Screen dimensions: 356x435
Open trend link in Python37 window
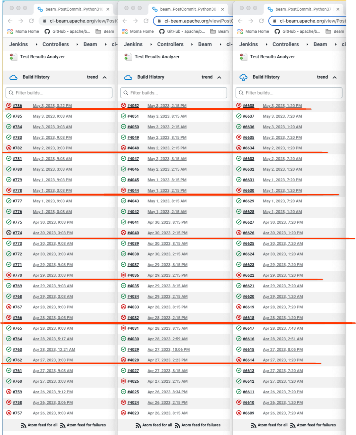coord(323,77)
